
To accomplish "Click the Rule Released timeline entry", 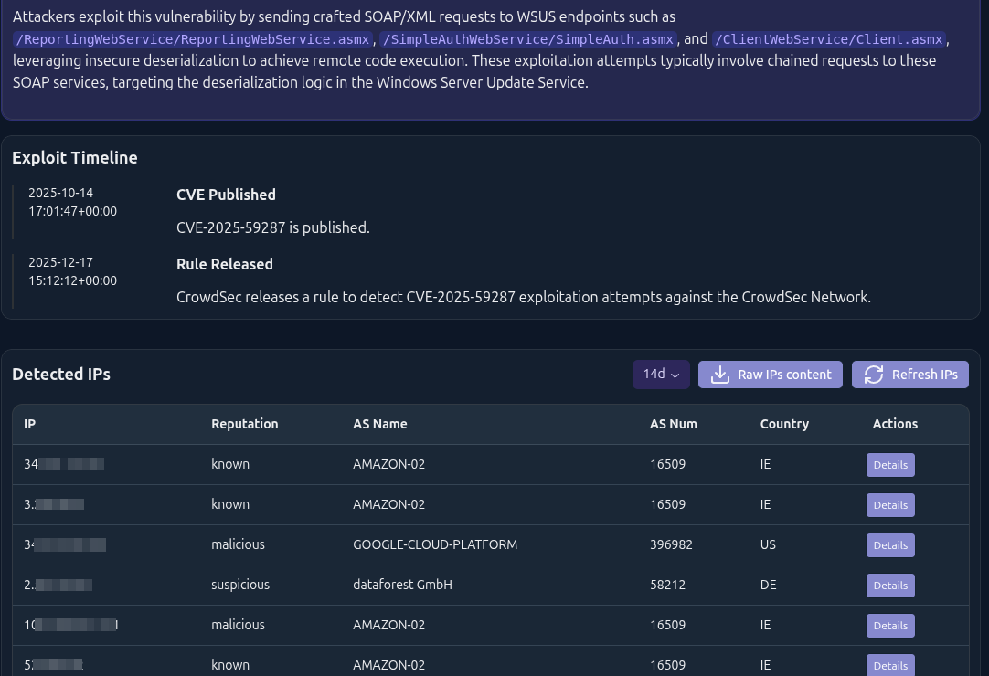I will point(224,264).
